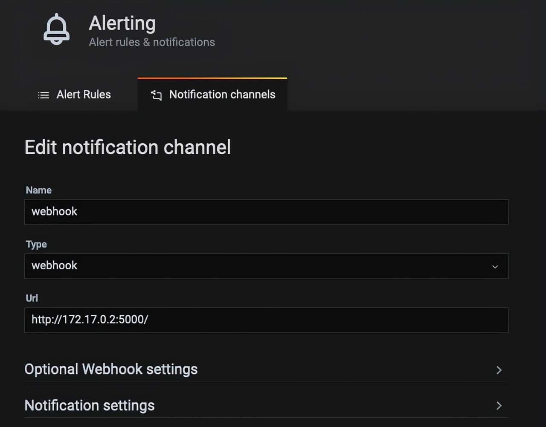Viewport: 546px width, 427px height.
Task: Click the Edit notification channel heading
Action: coord(128,147)
